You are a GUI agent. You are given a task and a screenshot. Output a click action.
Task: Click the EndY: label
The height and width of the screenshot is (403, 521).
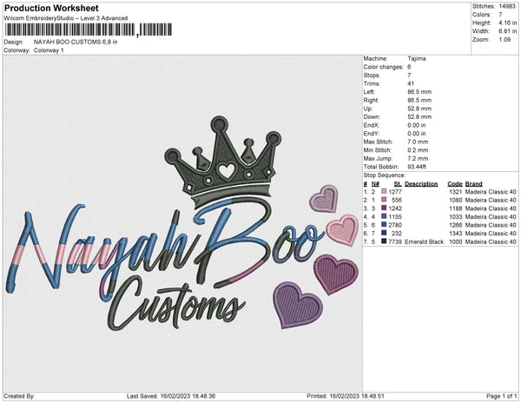371,134
